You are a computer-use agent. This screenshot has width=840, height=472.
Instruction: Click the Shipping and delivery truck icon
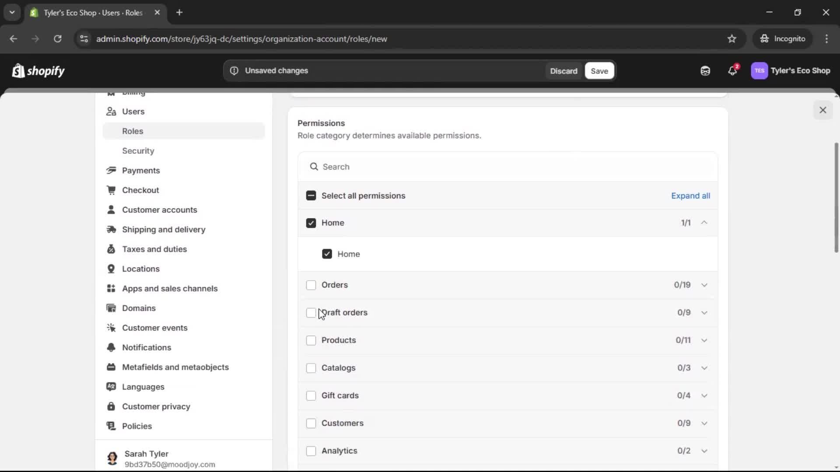[112, 229]
